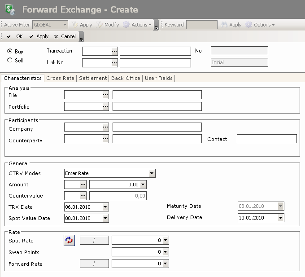This screenshot has height=277, width=305.
Task: Click the Cancel button
Action: tap(65, 36)
